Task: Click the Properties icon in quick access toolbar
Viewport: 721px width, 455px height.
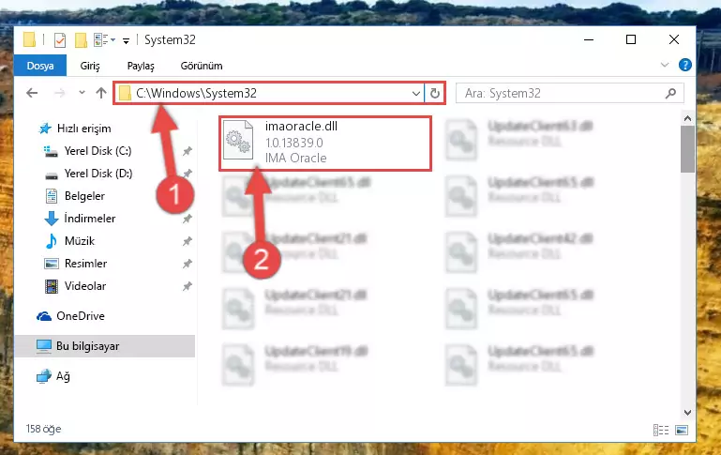Action: click(x=60, y=40)
